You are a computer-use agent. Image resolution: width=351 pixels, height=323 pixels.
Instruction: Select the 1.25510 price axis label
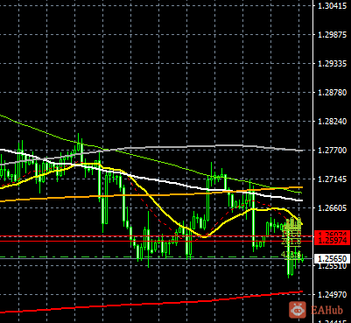[332, 266]
